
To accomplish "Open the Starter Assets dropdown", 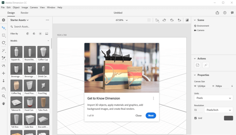I will coord(20,20).
